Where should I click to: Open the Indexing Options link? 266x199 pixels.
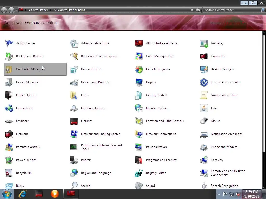[93, 108]
